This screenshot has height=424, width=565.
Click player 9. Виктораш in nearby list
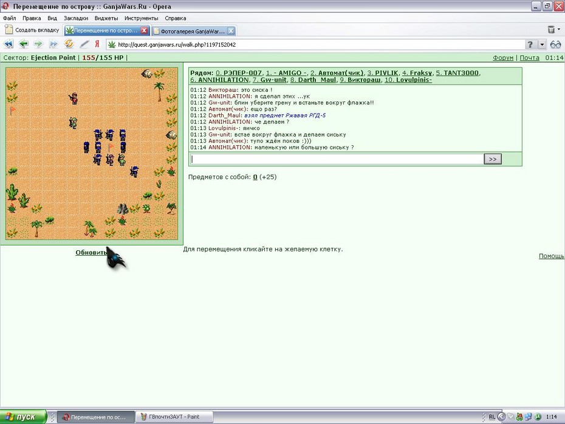[x=360, y=80]
